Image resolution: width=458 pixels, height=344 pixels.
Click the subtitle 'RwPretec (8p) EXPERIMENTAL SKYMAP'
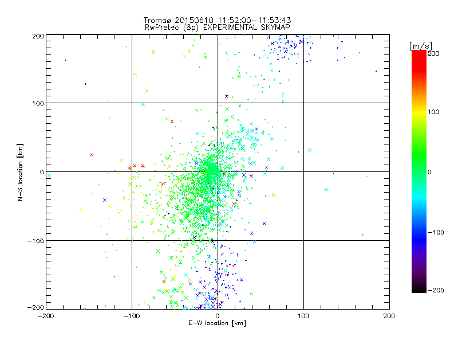[218, 27]
